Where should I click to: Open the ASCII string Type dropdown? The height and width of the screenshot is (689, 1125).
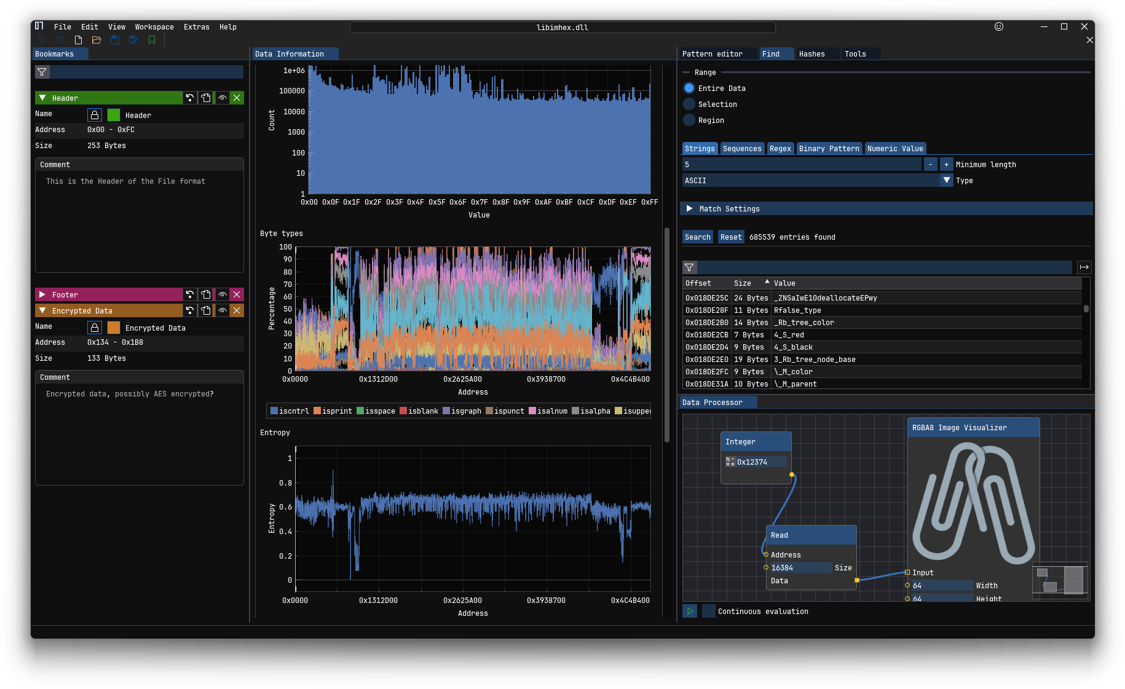point(946,181)
